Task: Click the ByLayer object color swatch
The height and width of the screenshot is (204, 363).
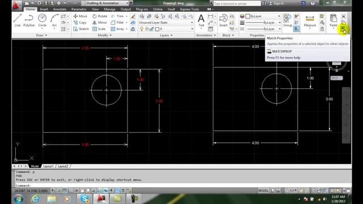Action: [248, 16]
